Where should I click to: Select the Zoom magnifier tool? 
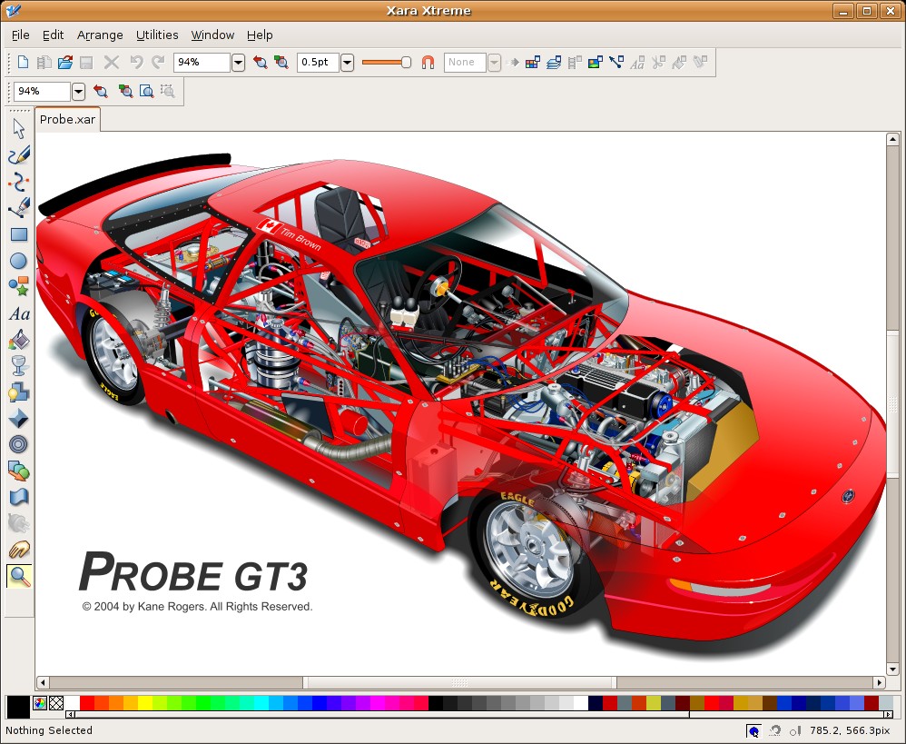coord(18,576)
